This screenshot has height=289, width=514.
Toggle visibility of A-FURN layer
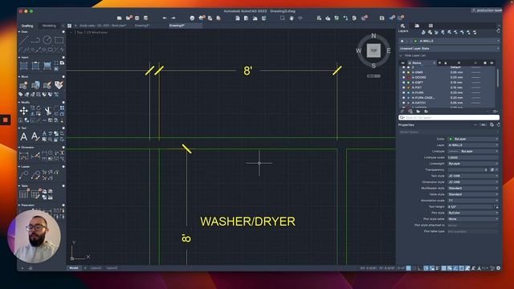[x=403, y=93]
